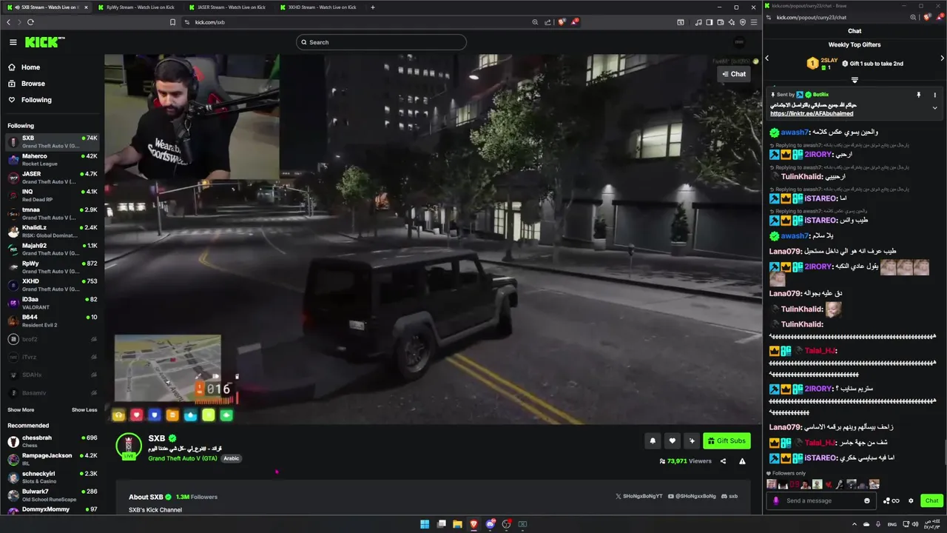The width and height of the screenshot is (947, 533).
Task: Open zoom control in main address bar
Action: (535, 22)
